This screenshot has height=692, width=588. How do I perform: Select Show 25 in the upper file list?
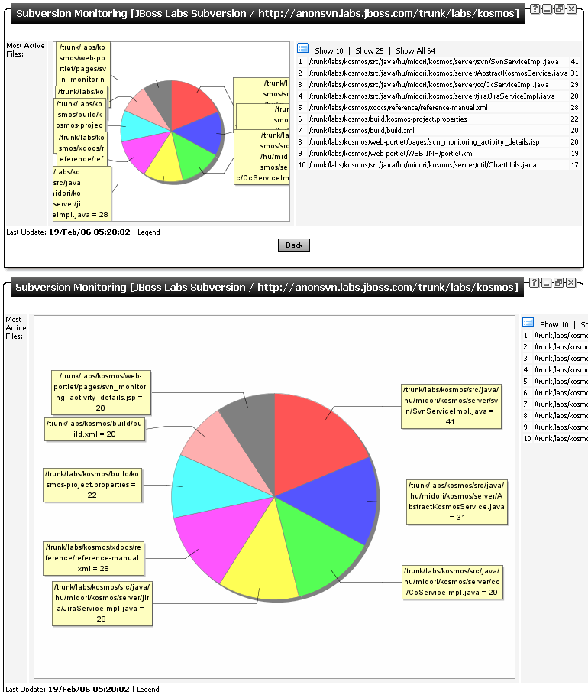pos(369,50)
